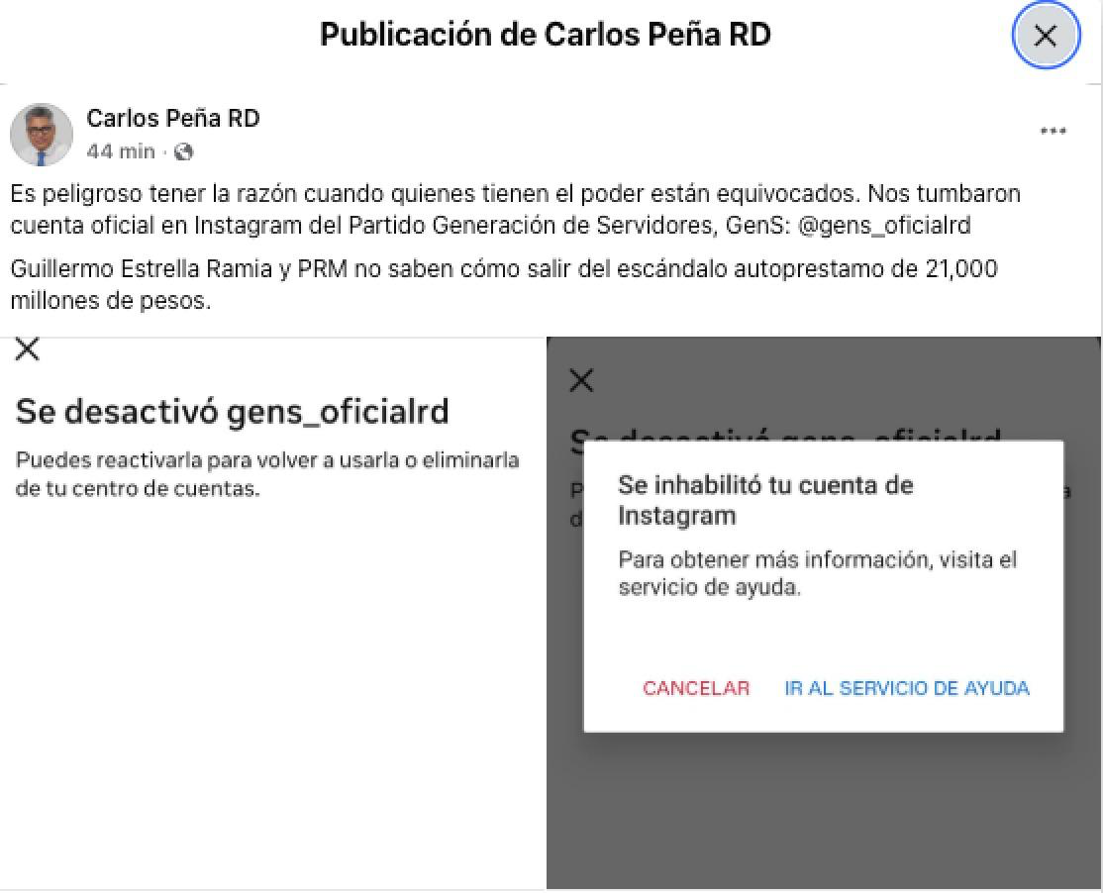
Task: Open the left image's empty white area
Action: tap(272, 693)
